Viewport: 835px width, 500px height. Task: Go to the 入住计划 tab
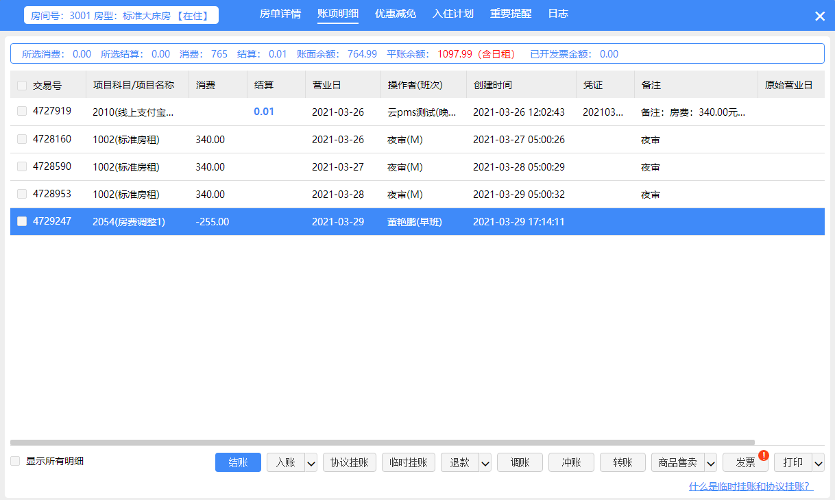point(453,14)
